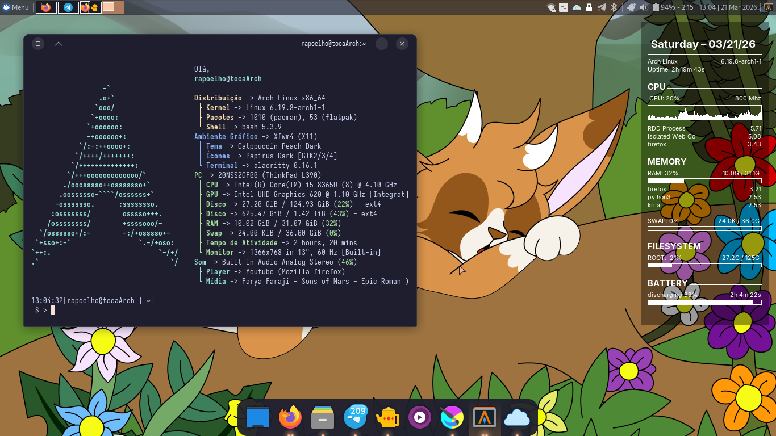
Task: Open the purple media player in dock
Action: click(x=420, y=418)
